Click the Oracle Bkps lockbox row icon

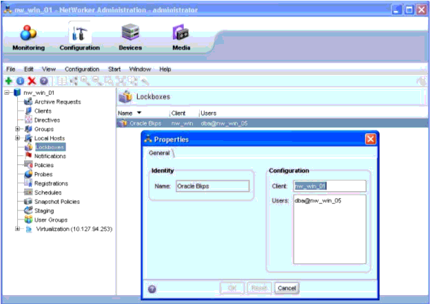click(x=123, y=123)
